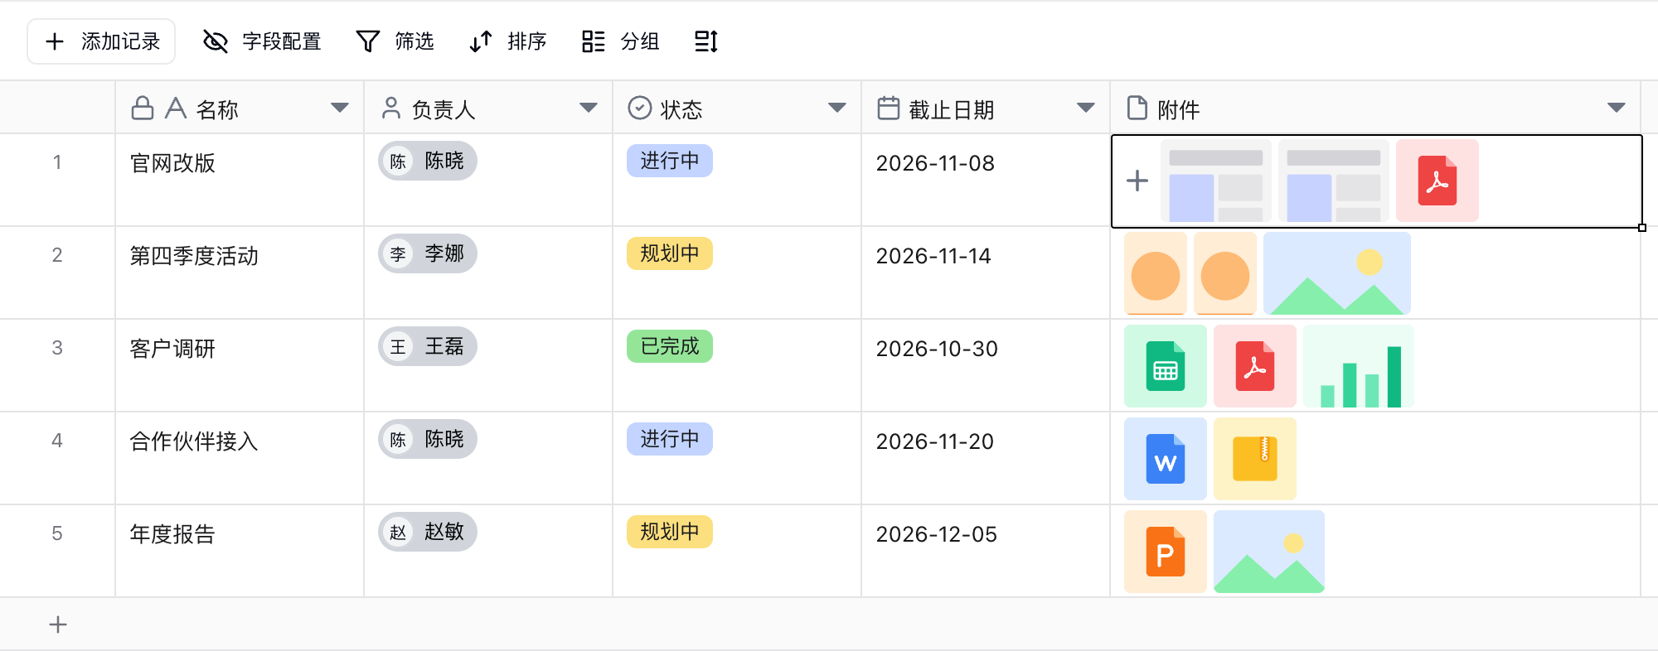1658x651 pixels.
Task: Open the 筛选 filter menu
Action: (395, 41)
